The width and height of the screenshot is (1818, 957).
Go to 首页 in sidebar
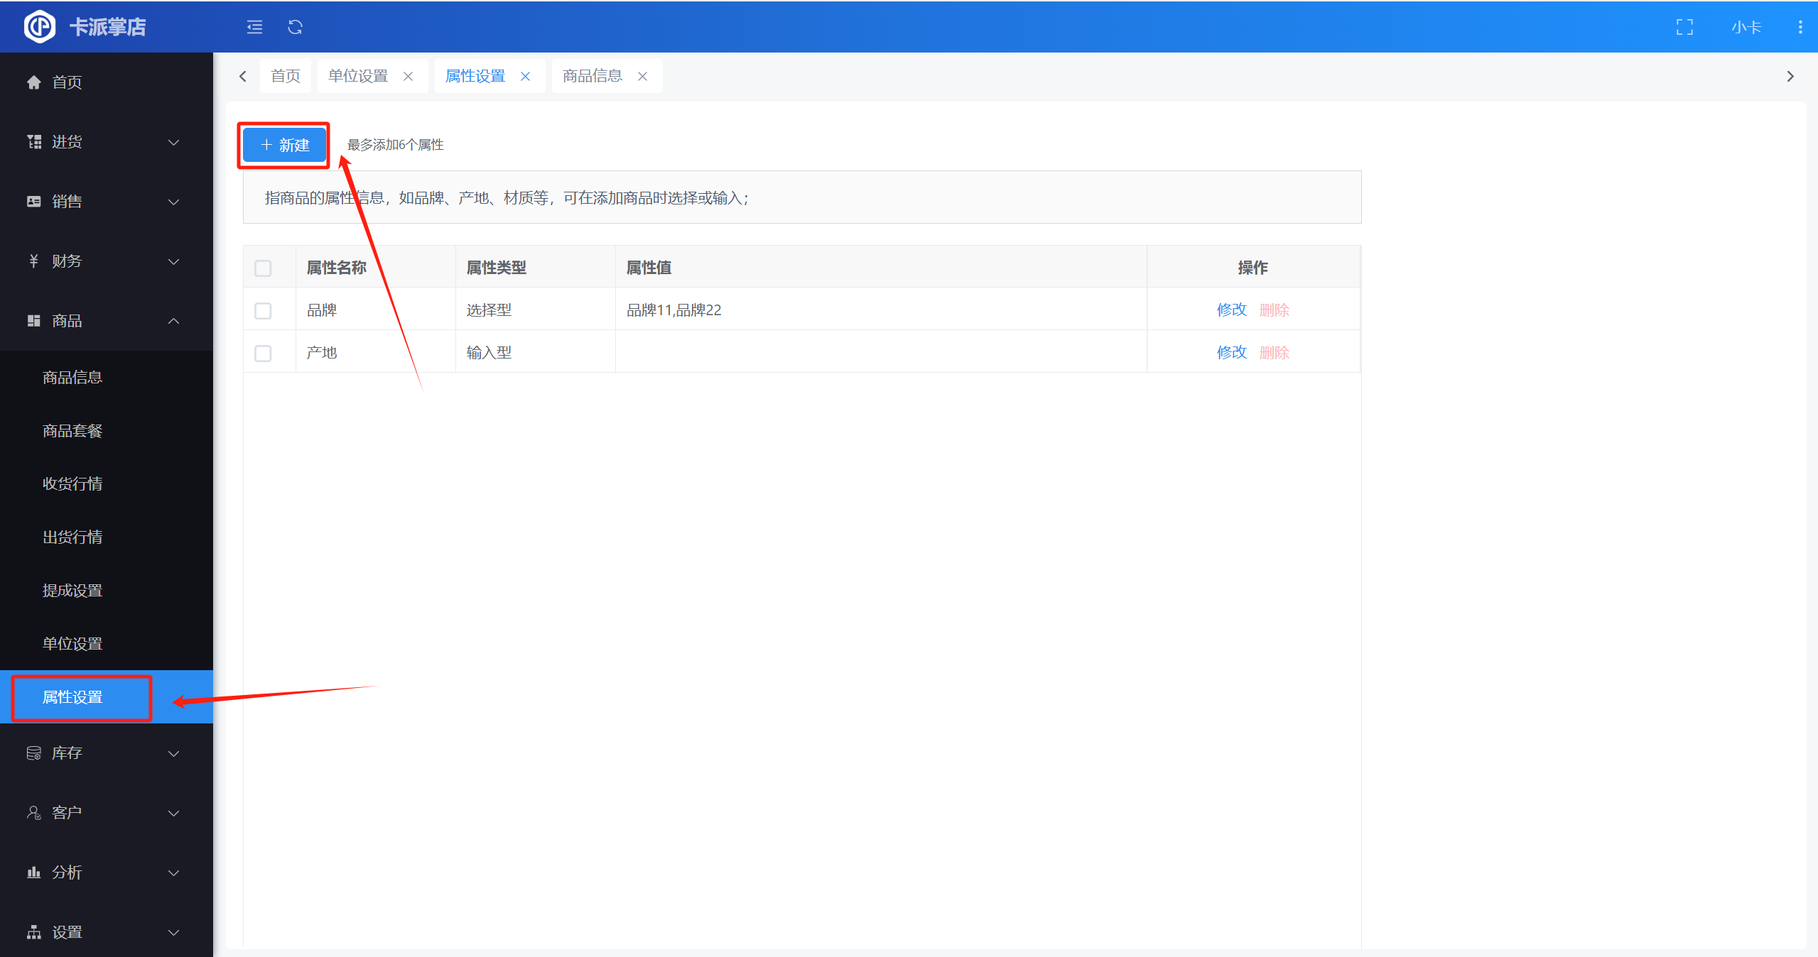[67, 82]
